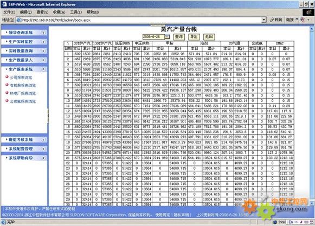Click the 130T炉产汽 column header
The height and width of the screenshot is (226, 315).
pyautogui.click(x=102, y=43)
